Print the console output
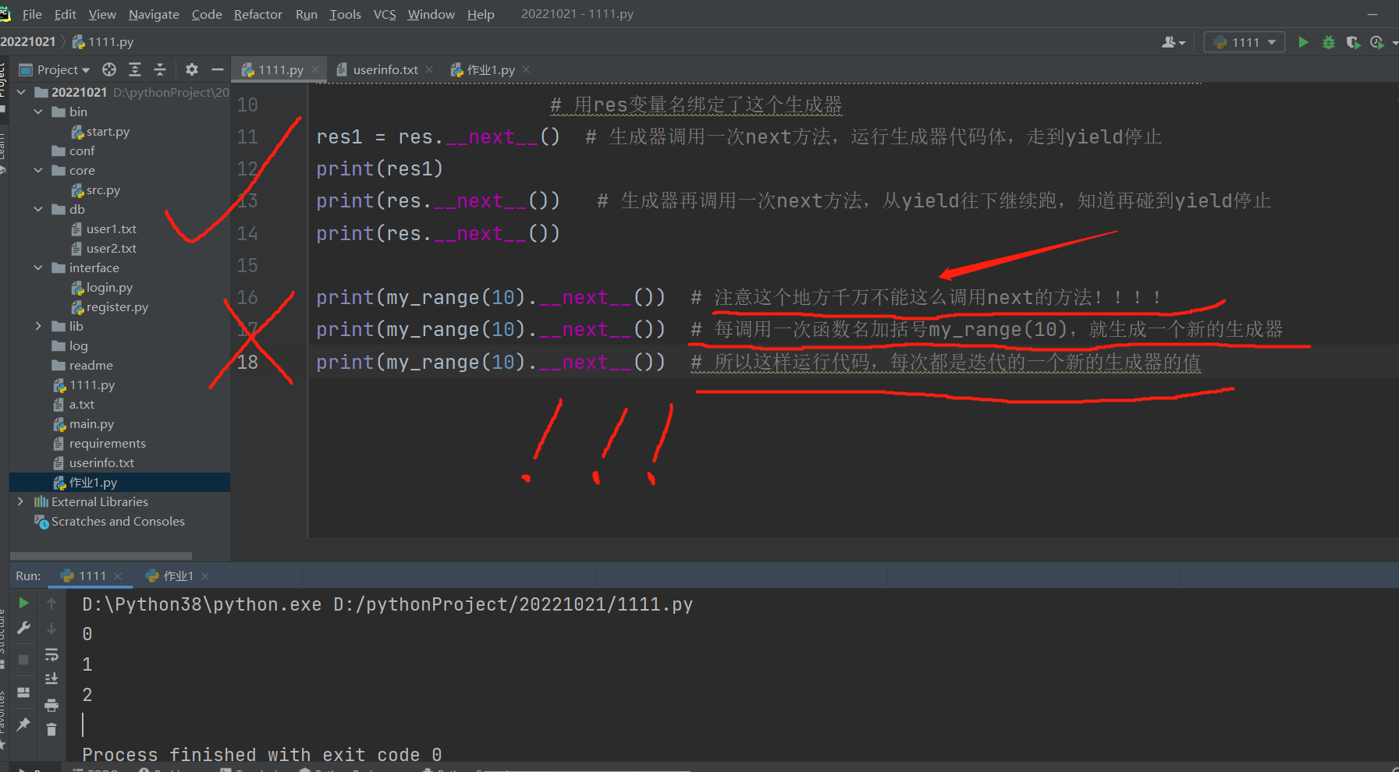Image resolution: width=1399 pixels, height=772 pixels. [51, 705]
